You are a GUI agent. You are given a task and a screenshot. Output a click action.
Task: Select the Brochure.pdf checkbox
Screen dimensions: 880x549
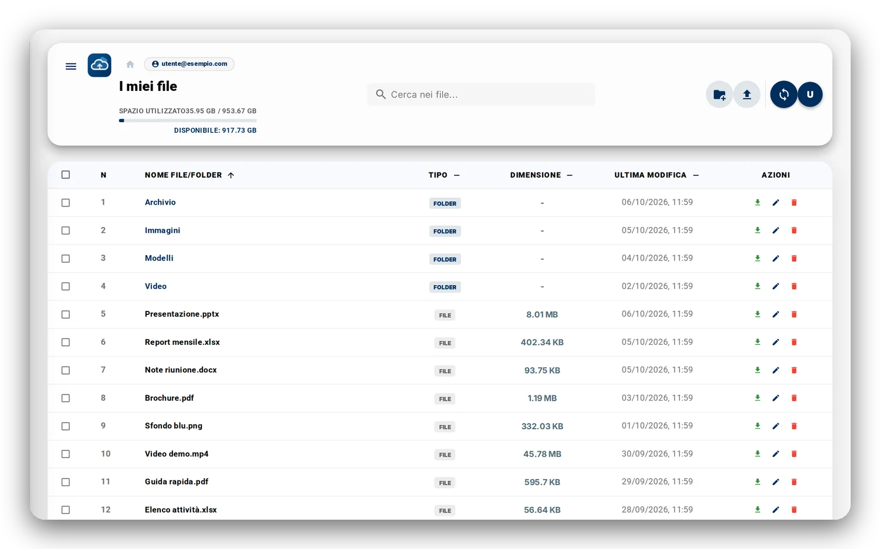[x=66, y=398]
